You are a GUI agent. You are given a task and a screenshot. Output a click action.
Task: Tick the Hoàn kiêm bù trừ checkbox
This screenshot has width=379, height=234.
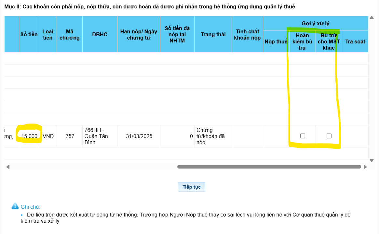pos(303,136)
